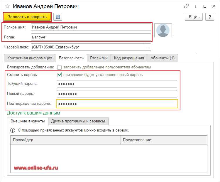Save record with the floppy disk icon
The image size is (220, 182).
(x=58, y=17)
